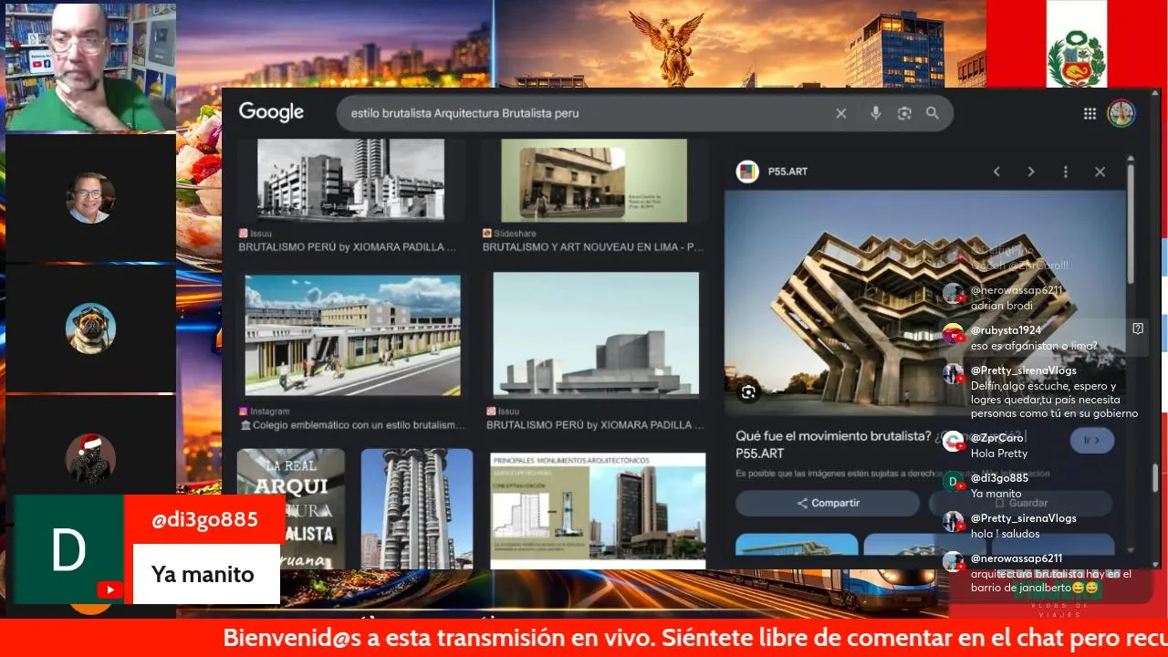Viewport: 1168px width, 657px height.
Task: Click the Lens icon on the preview image
Action: (748, 392)
